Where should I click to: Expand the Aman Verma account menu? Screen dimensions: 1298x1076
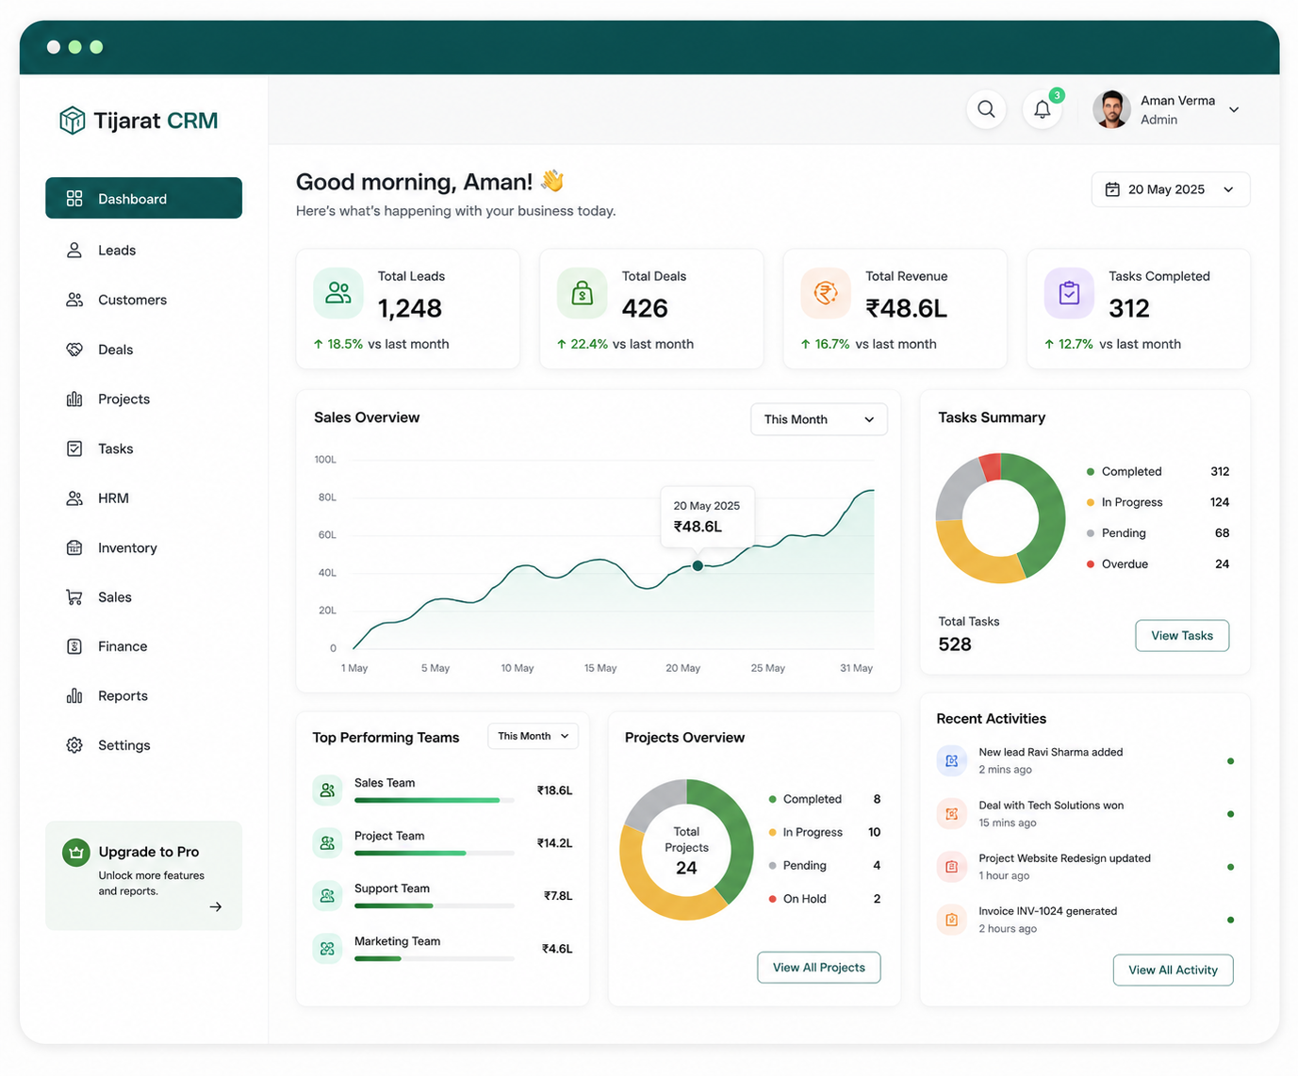point(1234,109)
